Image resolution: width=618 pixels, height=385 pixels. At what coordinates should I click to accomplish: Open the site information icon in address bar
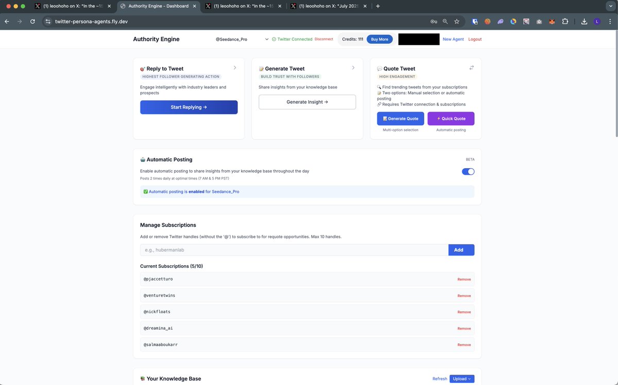point(48,22)
